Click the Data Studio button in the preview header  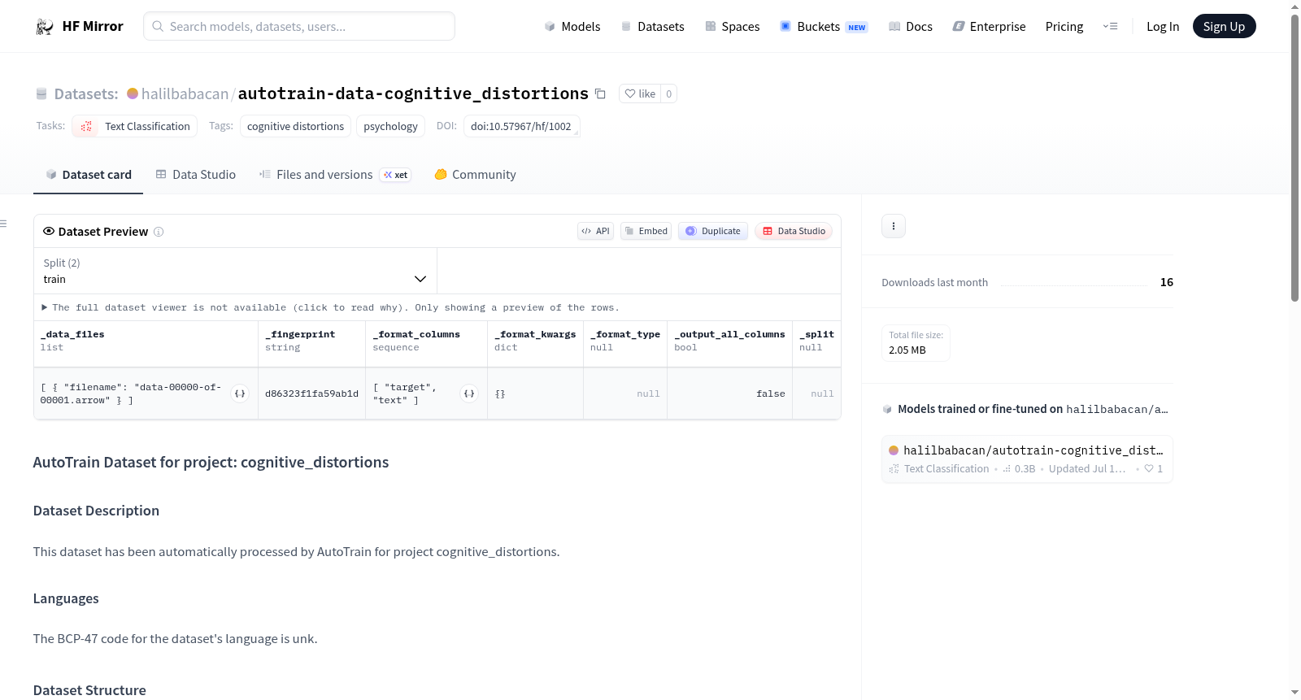(x=794, y=231)
